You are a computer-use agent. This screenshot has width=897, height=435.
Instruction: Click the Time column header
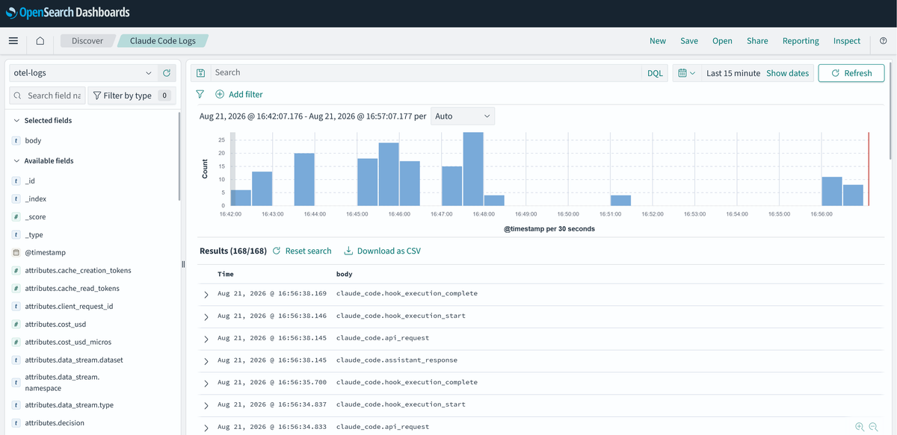[x=226, y=274]
